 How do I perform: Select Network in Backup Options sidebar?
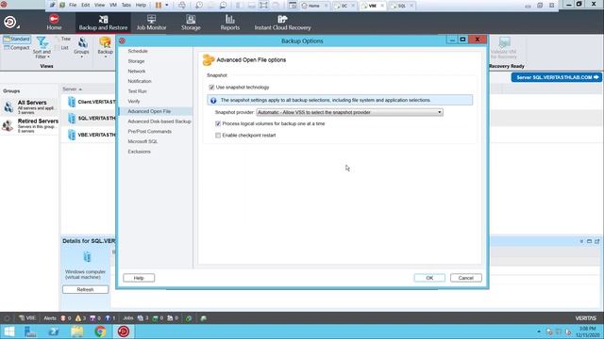[x=136, y=72]
